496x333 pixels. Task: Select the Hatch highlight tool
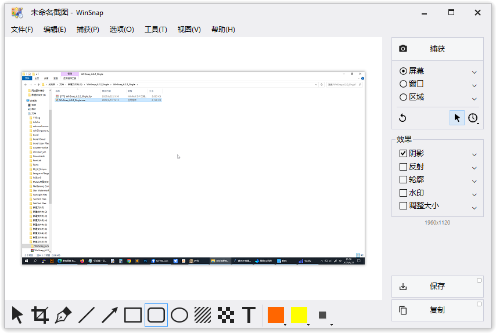click(x=203, y=315)
